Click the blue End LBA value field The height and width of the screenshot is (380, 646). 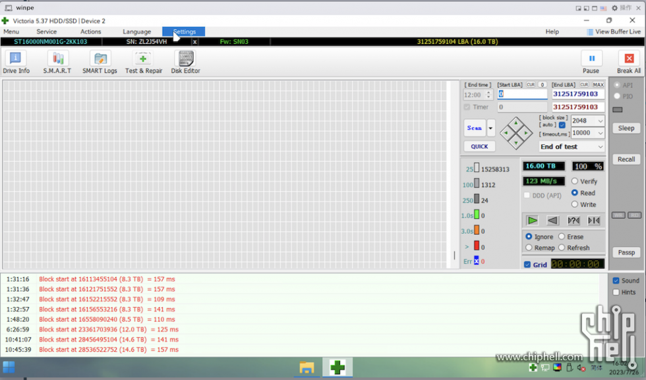(578, 94)
